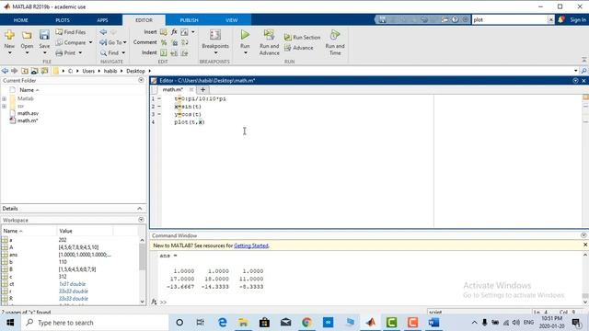Expand the Matlab folder tree node
Image resolution: width=589 pixels, height=331 pixels.
point(4,98)
